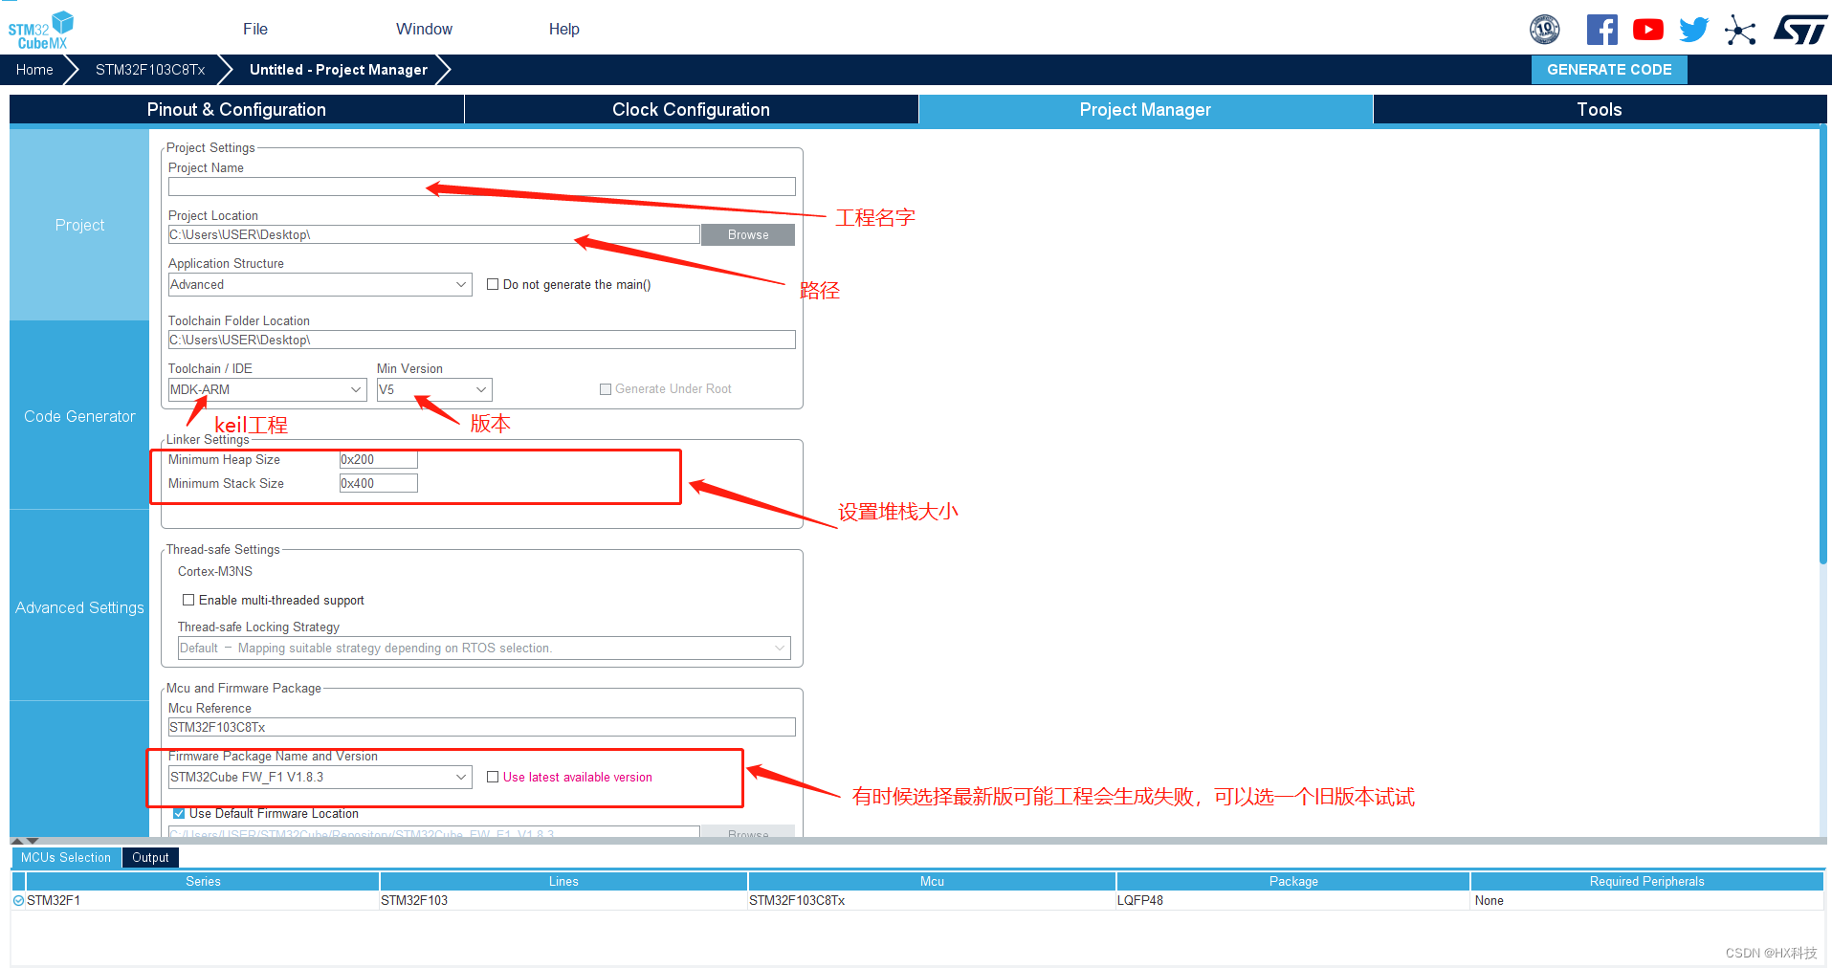
Task: Select the MCUs Selection tab
Action: [x=66, y=857]
